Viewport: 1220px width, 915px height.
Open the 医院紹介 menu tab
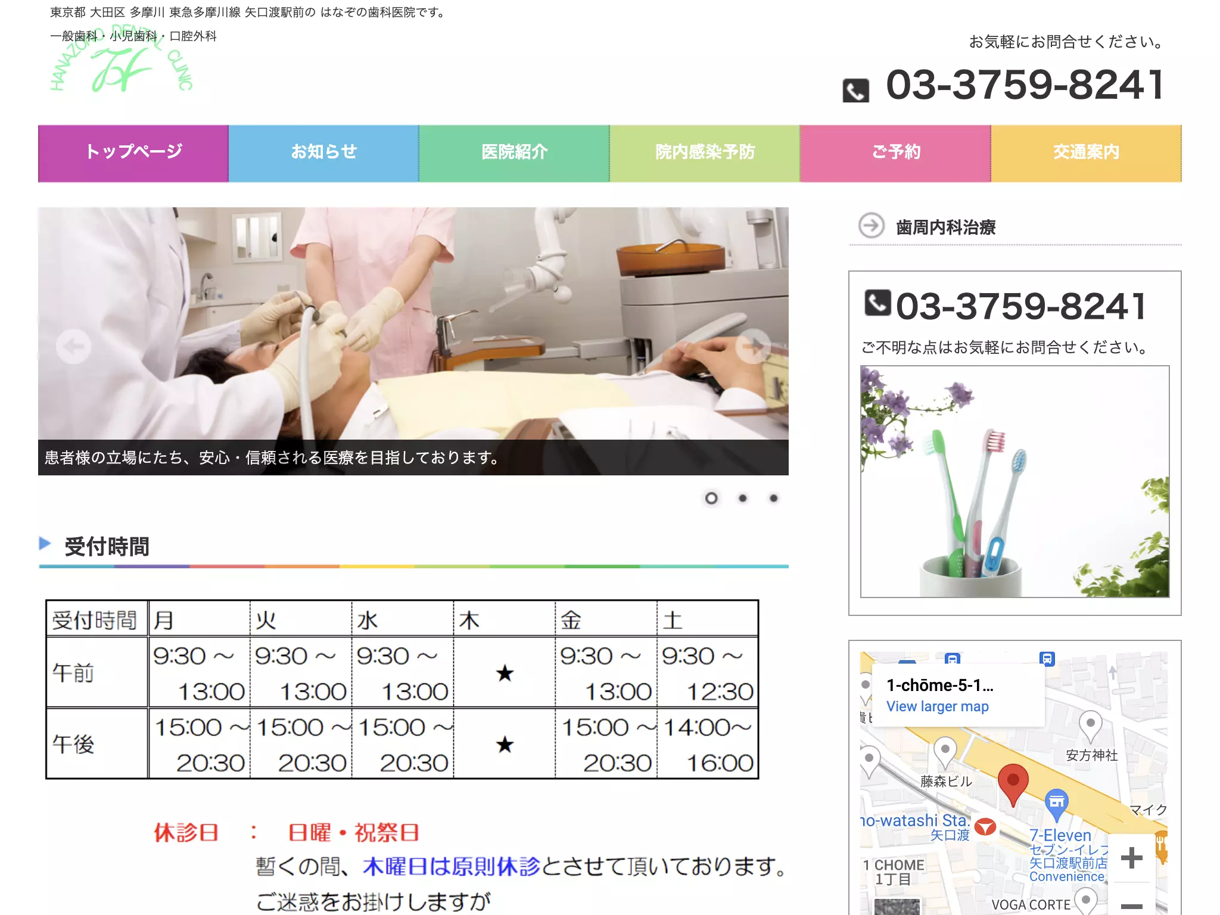click(x=515, y=153)
